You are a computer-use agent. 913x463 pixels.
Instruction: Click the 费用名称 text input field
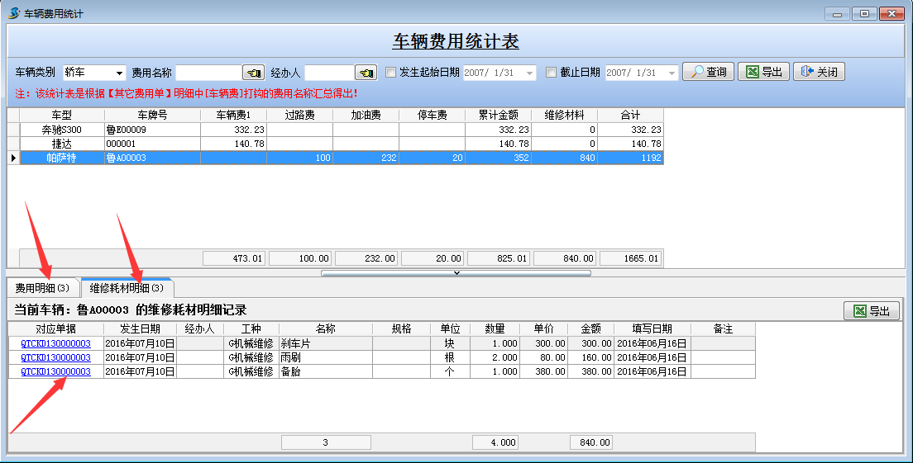(208, 73)
